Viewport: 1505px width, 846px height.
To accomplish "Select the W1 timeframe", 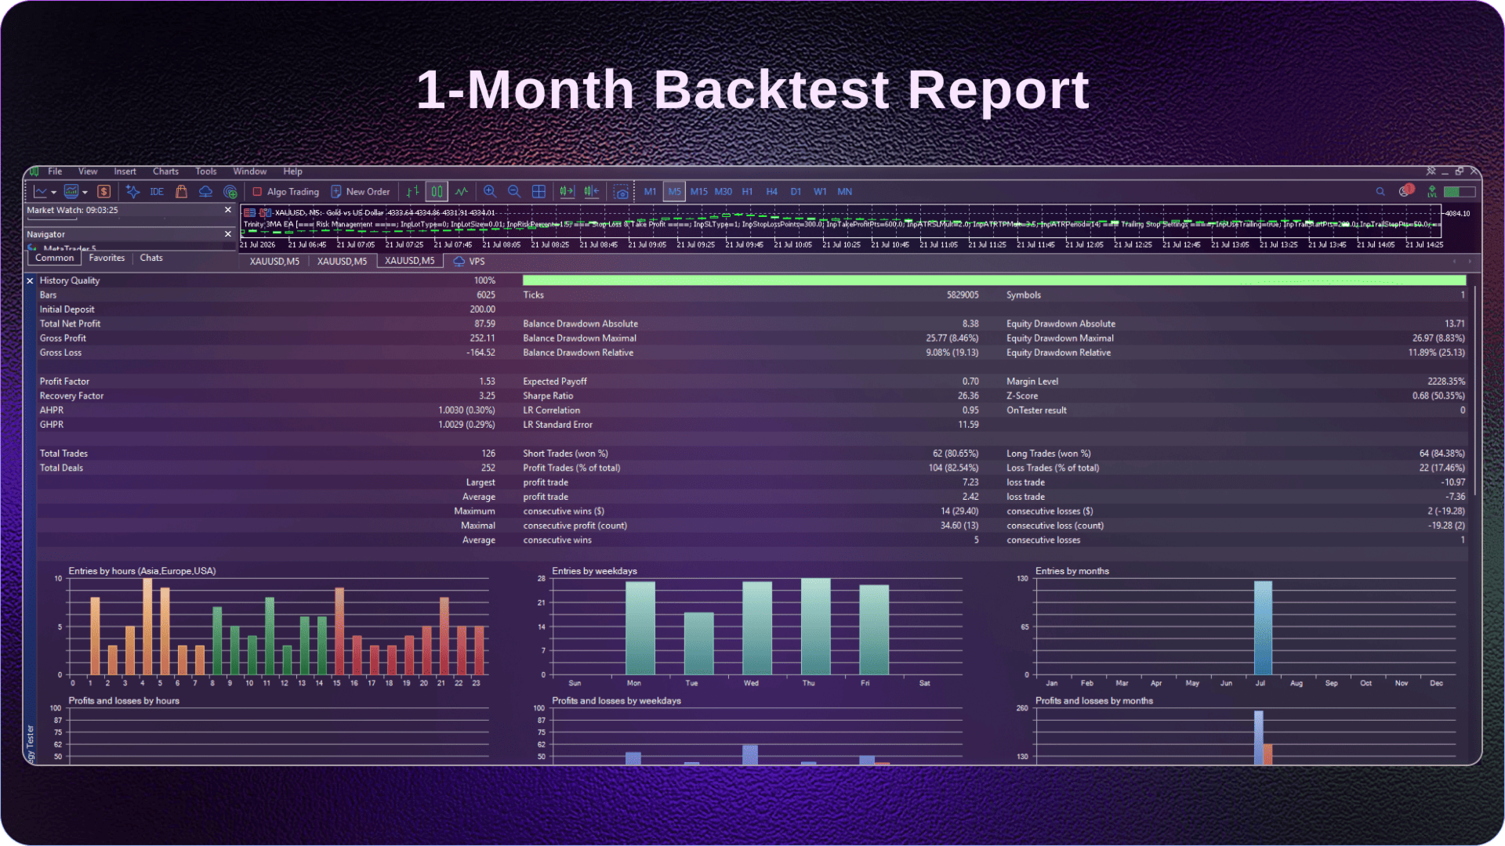I will pos(820,192).
